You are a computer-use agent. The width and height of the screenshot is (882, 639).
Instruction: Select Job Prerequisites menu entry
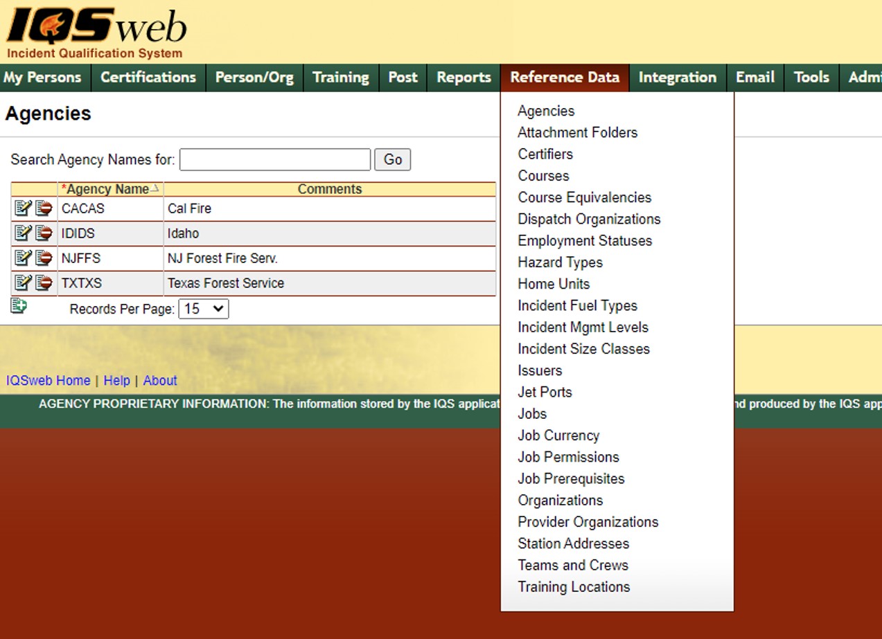(x=571, y=478)
